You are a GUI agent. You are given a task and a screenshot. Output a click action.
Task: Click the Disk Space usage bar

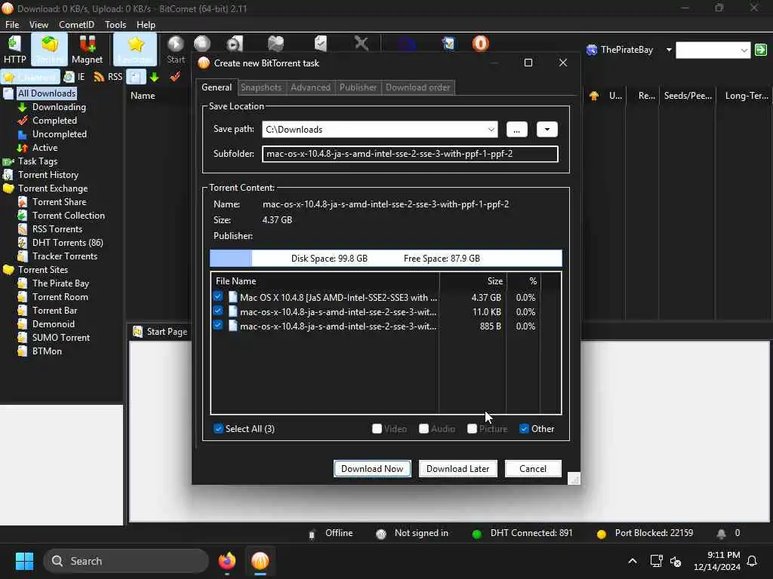tap(386, 259)
